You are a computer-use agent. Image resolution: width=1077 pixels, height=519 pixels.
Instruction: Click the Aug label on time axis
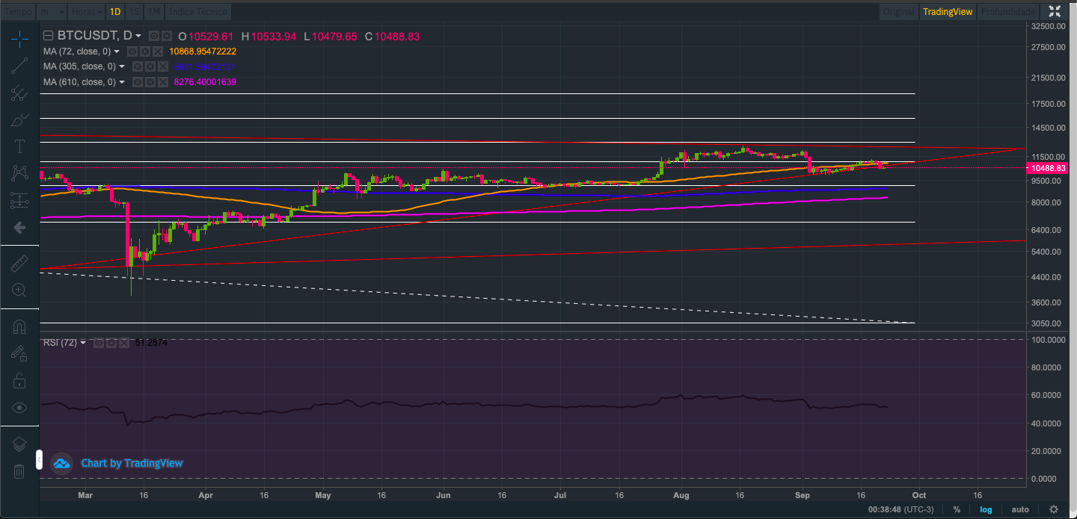tap(681, 494)
